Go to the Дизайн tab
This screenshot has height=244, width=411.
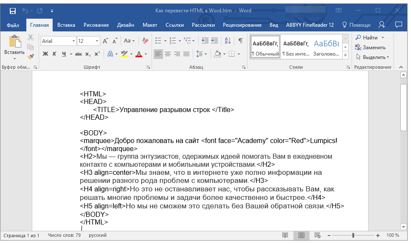click(x=126, y=25)
